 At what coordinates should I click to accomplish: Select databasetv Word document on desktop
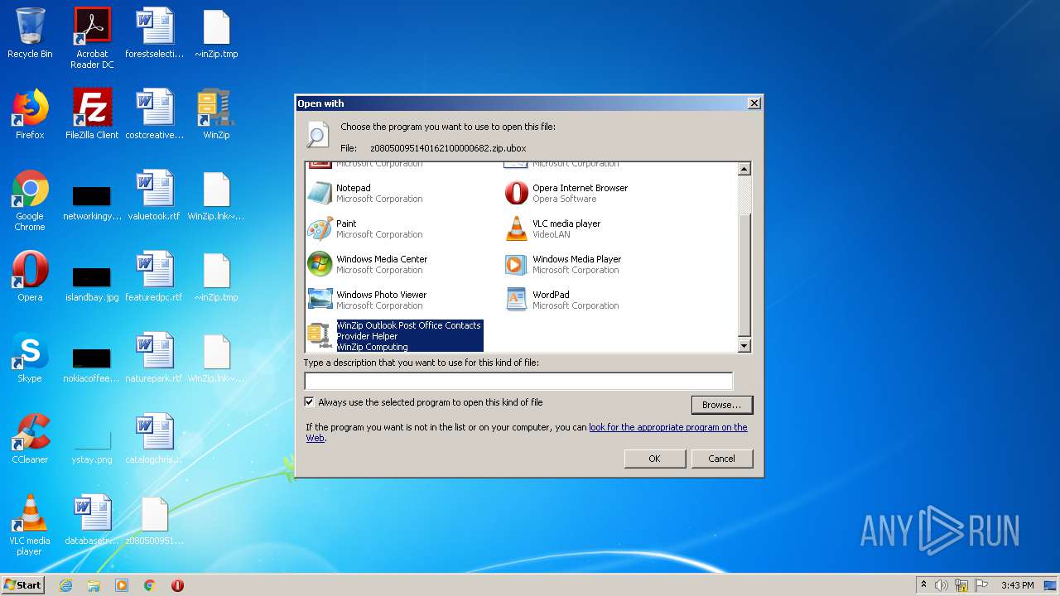pyautogui.click(x=92, y=520)
